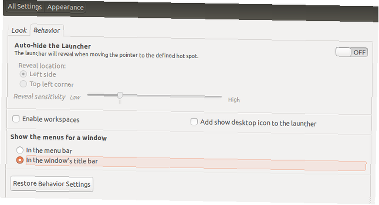Go back to All Settings
The width and height of the screenshot is (379, 205).
25,7
